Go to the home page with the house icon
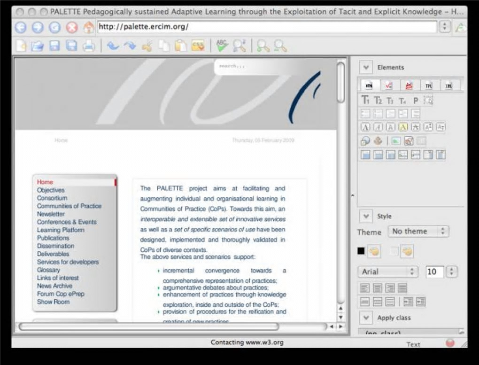This screenshot has width=479, height=365. [89, 27]
